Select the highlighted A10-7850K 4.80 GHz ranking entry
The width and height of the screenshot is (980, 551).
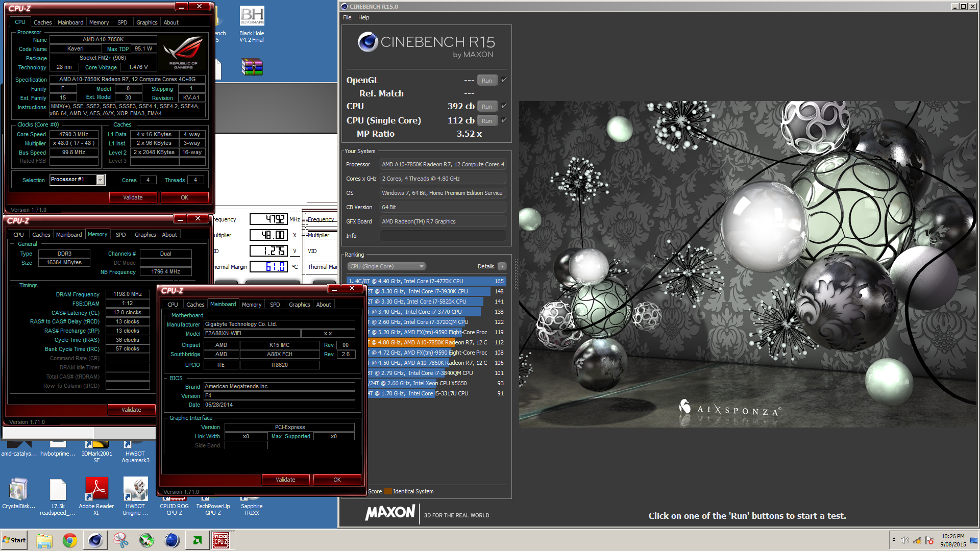click(x=436, y=342)
